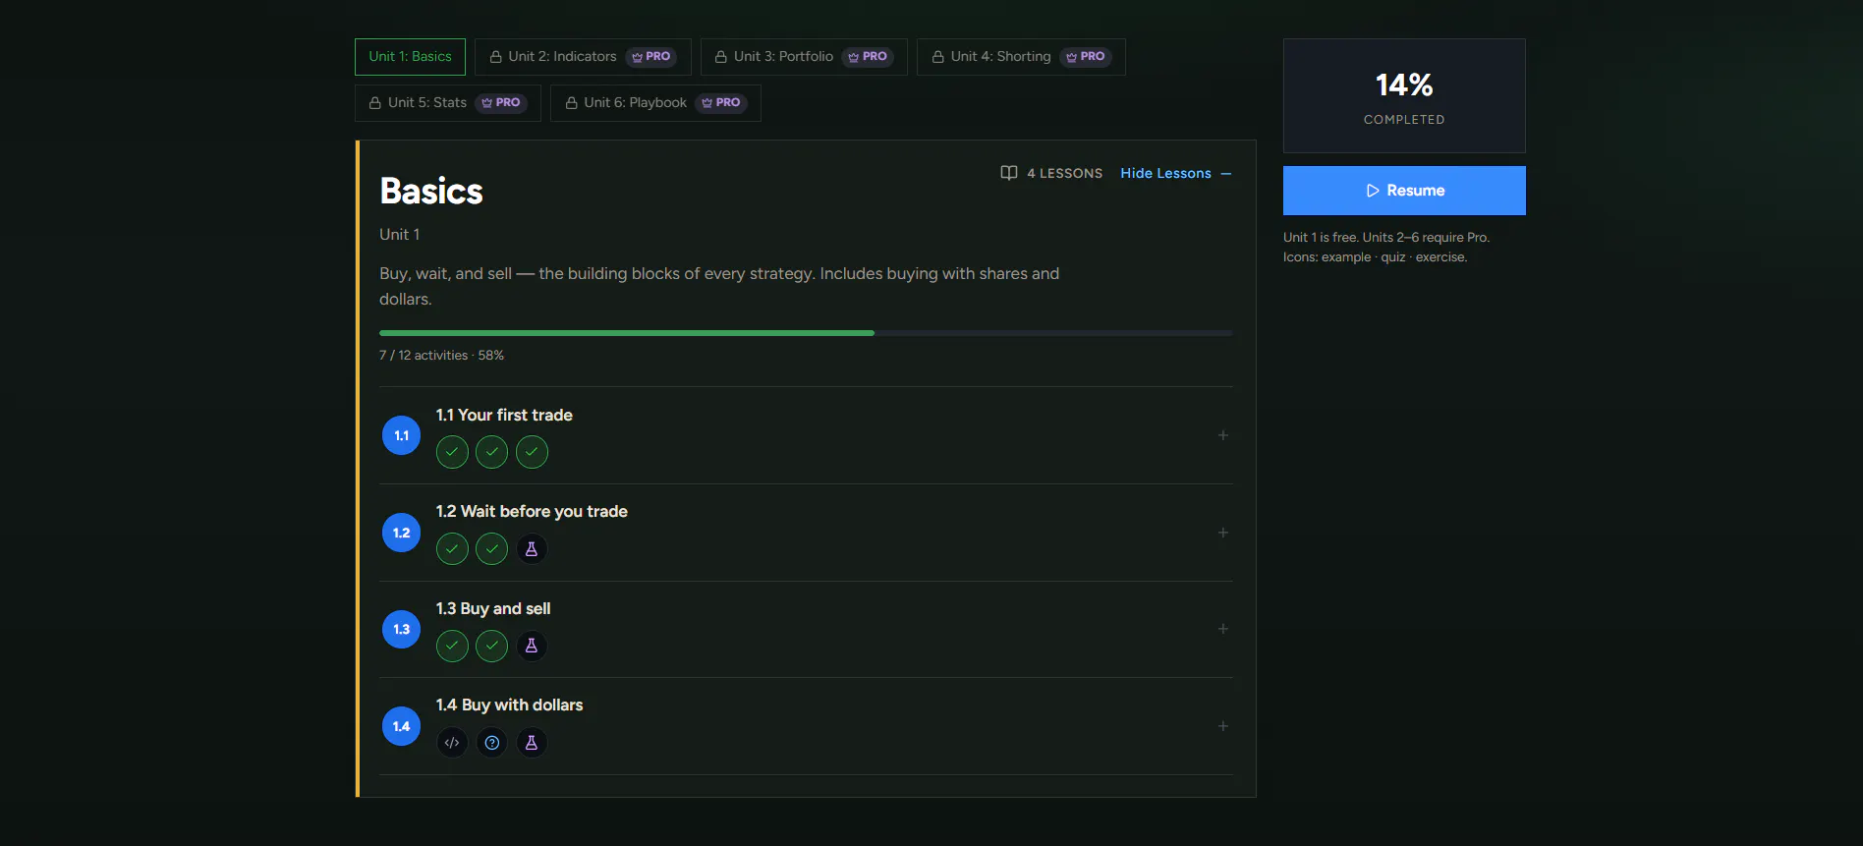Switch to Unit 3: Portfolio tab

pos(804,57)
